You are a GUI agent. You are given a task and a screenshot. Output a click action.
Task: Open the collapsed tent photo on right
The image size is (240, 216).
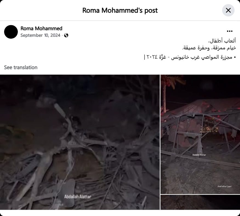point(200,134)
